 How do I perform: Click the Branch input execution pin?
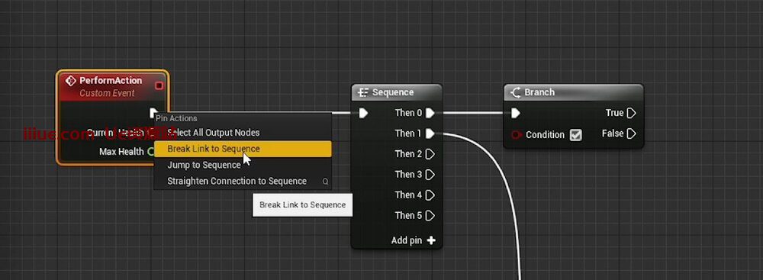tap(515, 113)
